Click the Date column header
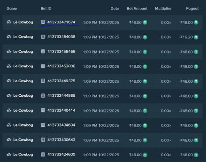 click(115, 9)
